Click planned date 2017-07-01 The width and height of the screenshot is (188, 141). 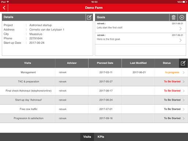pyautogui.click(x=106, y=109)
